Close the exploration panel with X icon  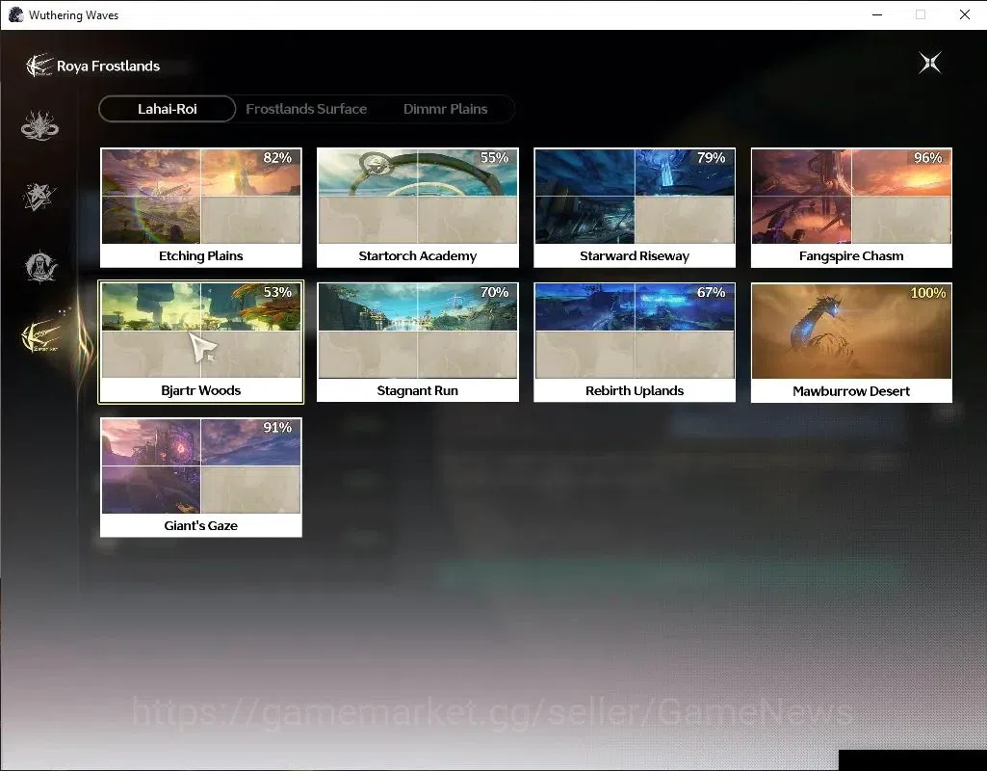click(x=930, y=63)
